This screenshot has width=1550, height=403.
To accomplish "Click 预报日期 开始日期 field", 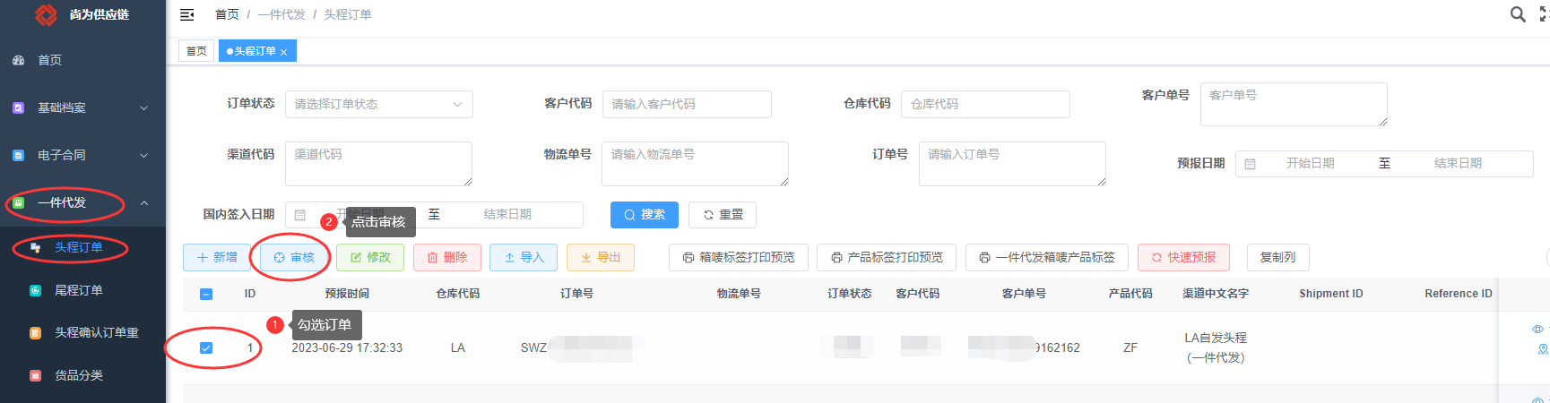I will click(1311, 163).
